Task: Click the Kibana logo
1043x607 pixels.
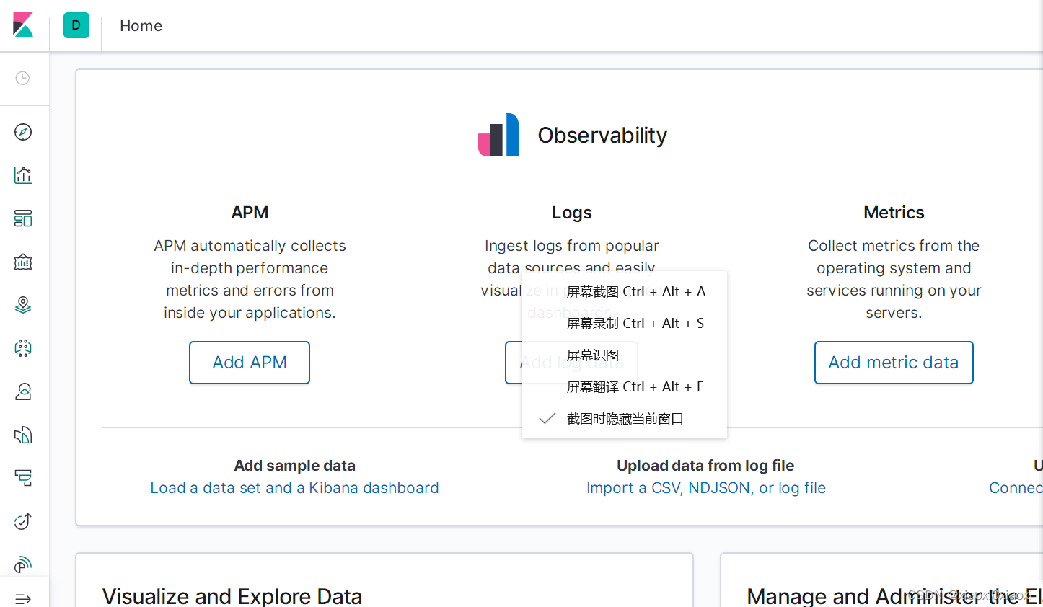Action: tap(23, 25)
